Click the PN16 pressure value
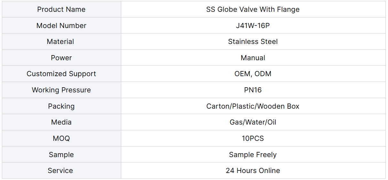Viewport: 388px width, 180px height. point(253,90)
